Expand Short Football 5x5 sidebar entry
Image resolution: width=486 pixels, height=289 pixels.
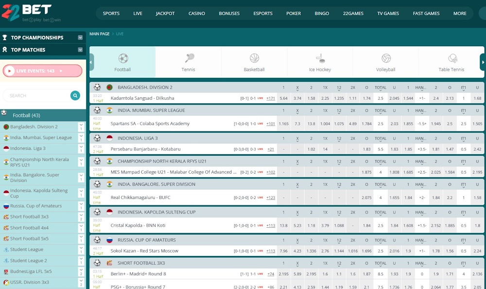(81, 239)
